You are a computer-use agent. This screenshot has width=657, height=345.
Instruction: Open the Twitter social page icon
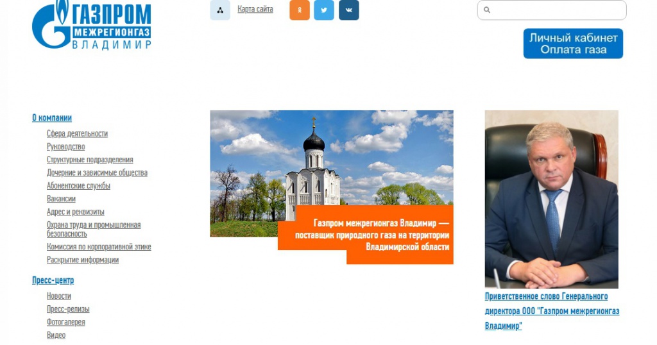coord(324,10)
